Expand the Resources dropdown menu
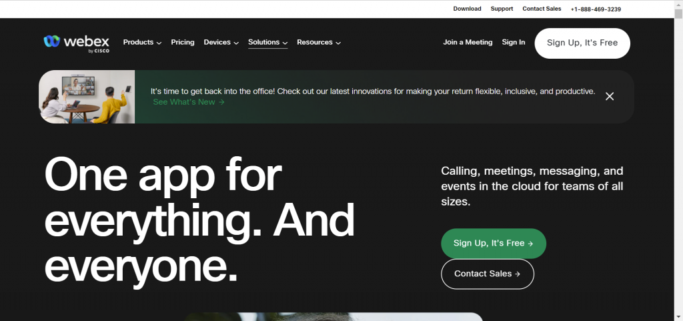The height and width of the screenshot is (321, 683). [x=319, y=42]
